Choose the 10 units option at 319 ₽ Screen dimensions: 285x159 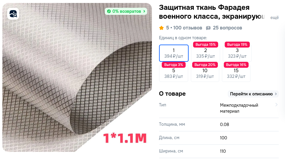click(205, 73)
